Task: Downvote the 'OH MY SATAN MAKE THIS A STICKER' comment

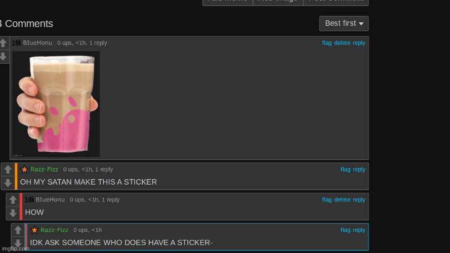Action: click(x=8, y=183)
